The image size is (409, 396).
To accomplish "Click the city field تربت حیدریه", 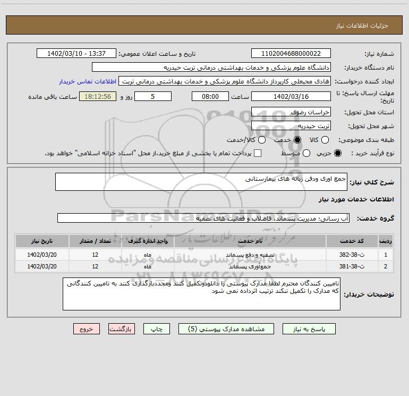I will click(x=291, y=126).
